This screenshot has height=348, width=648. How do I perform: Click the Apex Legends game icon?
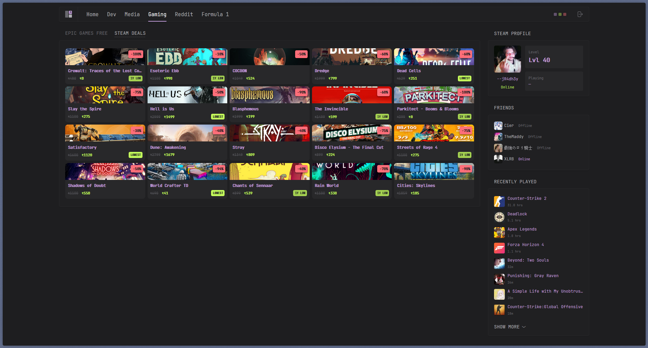tap(499, 232)
